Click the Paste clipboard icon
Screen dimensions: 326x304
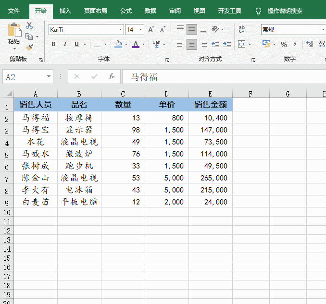[14, 30]
